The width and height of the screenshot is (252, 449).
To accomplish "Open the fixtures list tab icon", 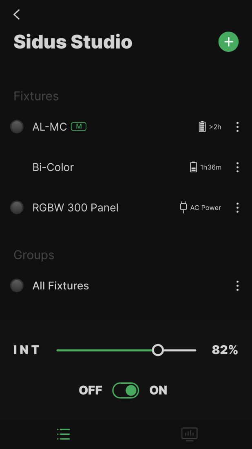I will [x=63, y=434].
